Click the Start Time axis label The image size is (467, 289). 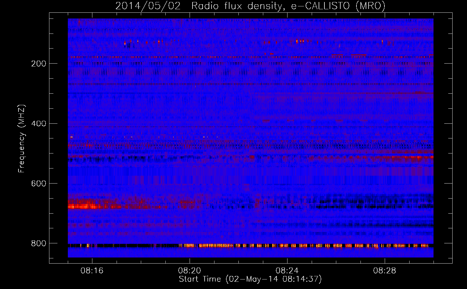[x=250, y=279]
